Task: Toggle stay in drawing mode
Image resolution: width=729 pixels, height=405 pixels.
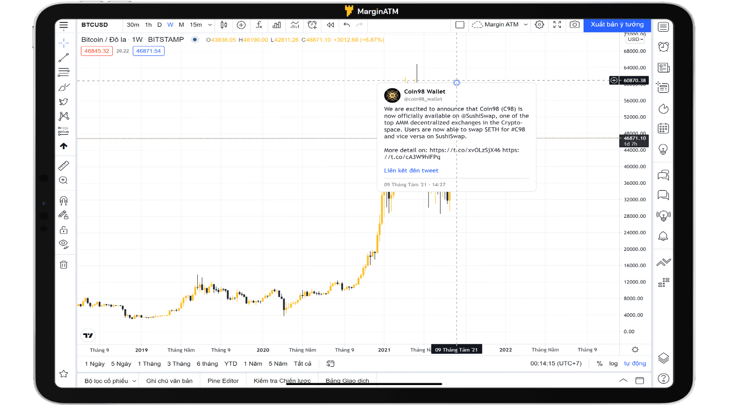Action: click(x=64, y=215)
